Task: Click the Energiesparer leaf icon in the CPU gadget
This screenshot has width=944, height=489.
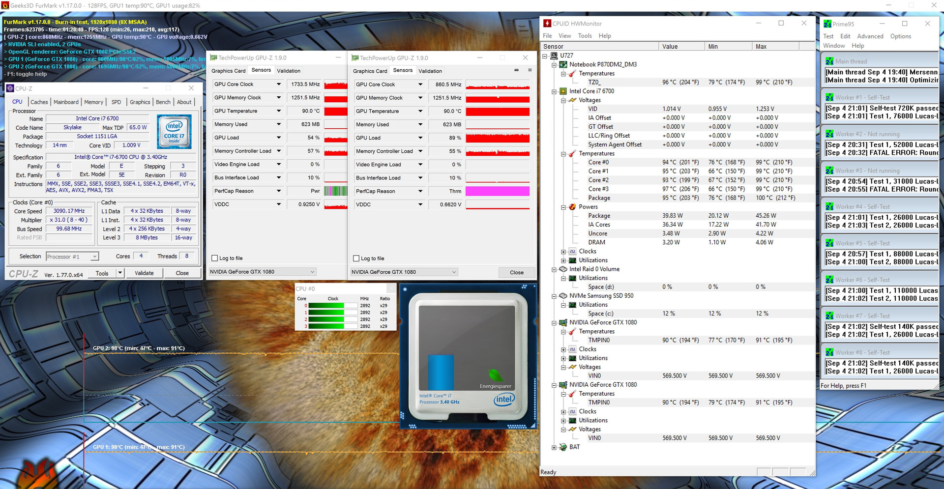Action: point(496,375)
